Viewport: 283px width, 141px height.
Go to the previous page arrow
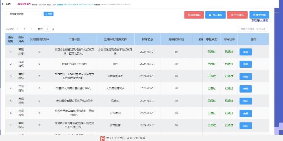(x=18, y=29)
